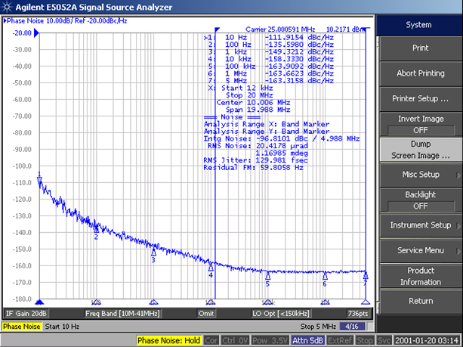The height and width of the screenshot is (347, 463).
Task: Expand the Service Menu softkey
Action: click(419, 250)
